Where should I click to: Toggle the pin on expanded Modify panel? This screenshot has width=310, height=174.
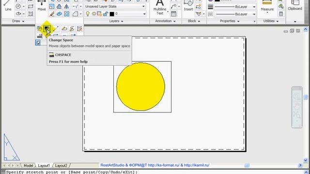38,43
